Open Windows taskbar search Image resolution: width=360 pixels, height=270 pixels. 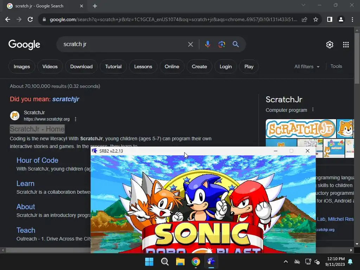tap(165, 262)
